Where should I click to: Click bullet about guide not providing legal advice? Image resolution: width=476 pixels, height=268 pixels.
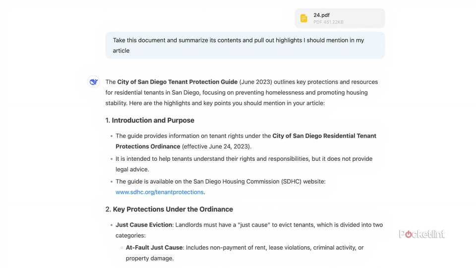[x=243, y=159]
